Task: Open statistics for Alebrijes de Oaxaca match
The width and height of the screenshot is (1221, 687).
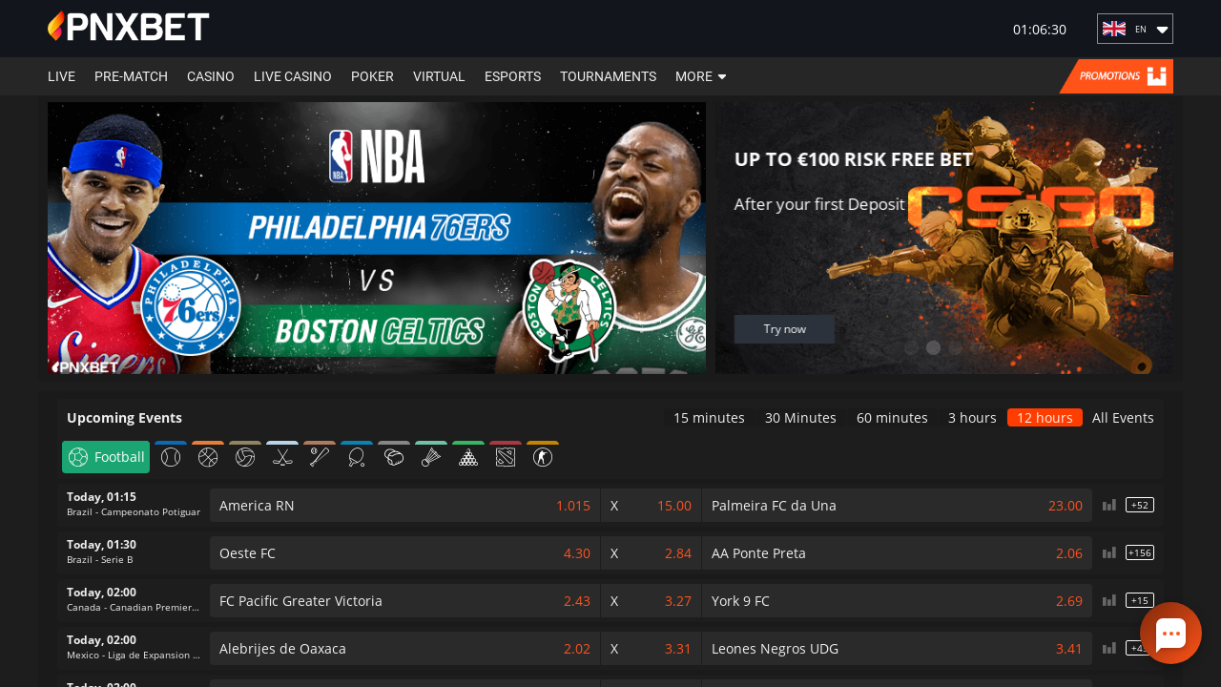Action: click(1109, 648)
